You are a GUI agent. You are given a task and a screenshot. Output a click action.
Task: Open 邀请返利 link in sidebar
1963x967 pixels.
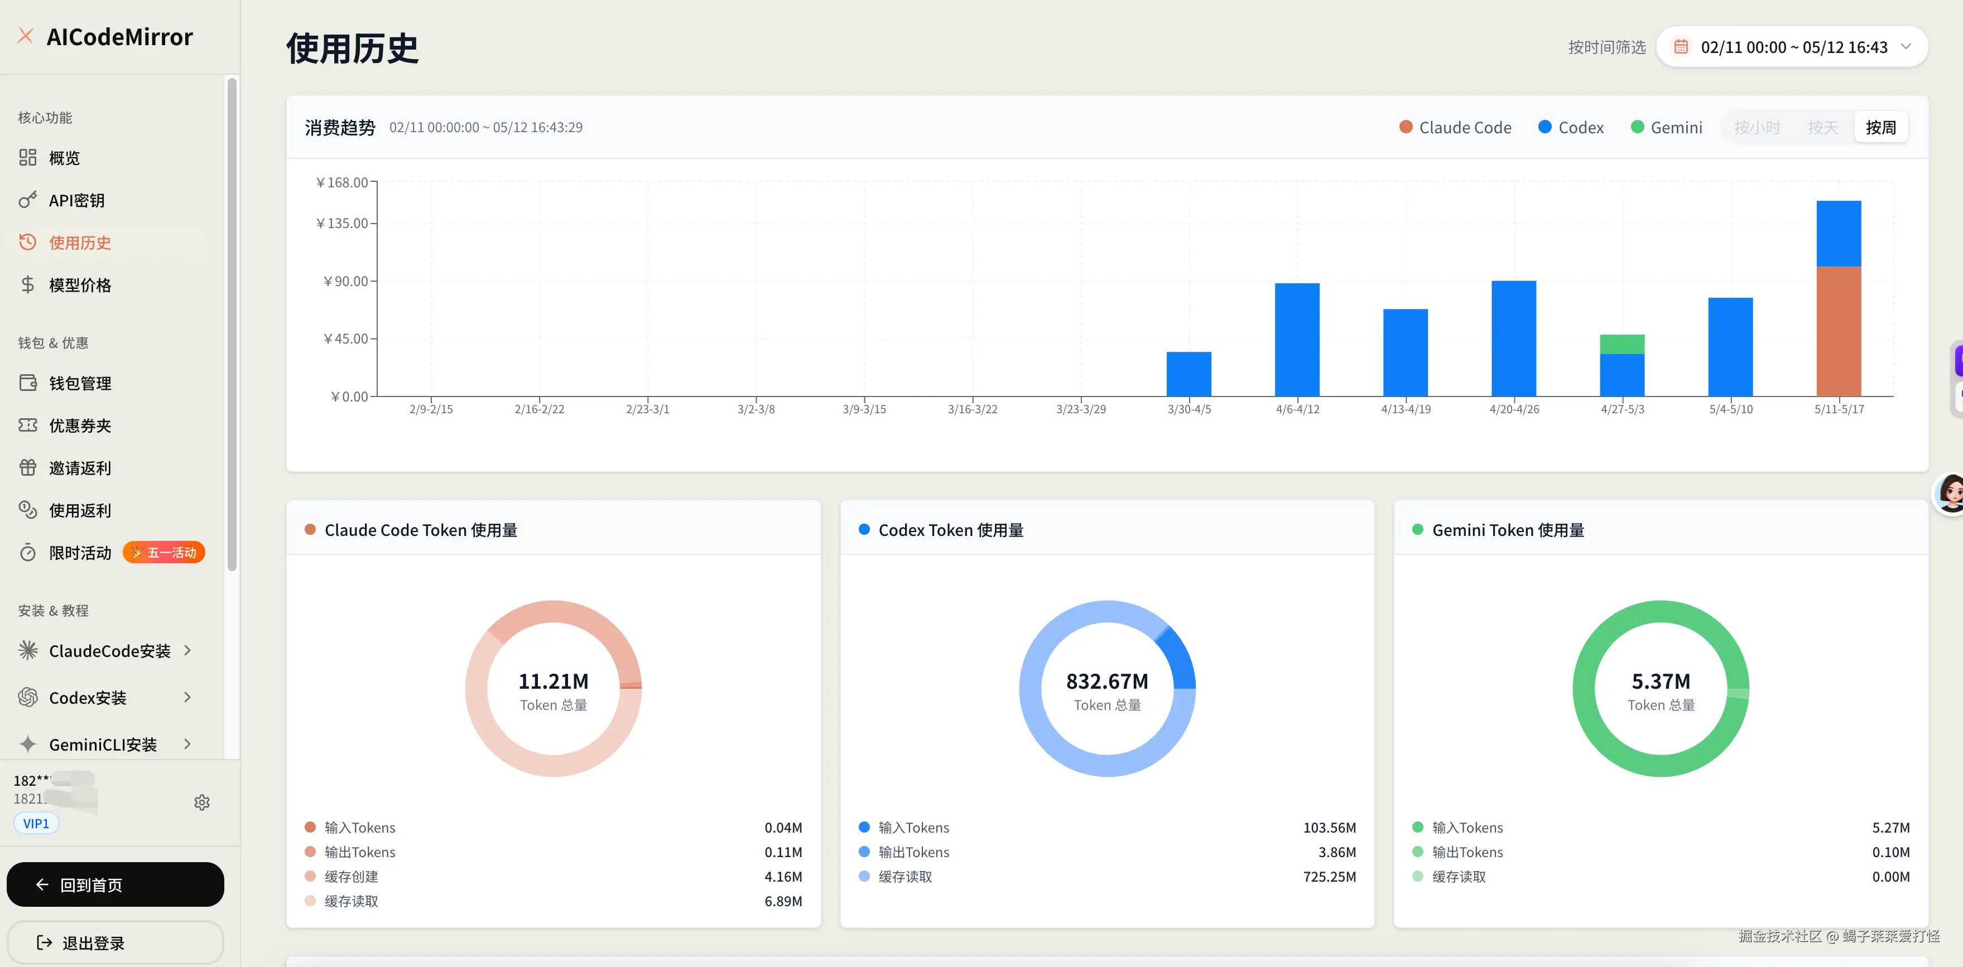(113, 467)
